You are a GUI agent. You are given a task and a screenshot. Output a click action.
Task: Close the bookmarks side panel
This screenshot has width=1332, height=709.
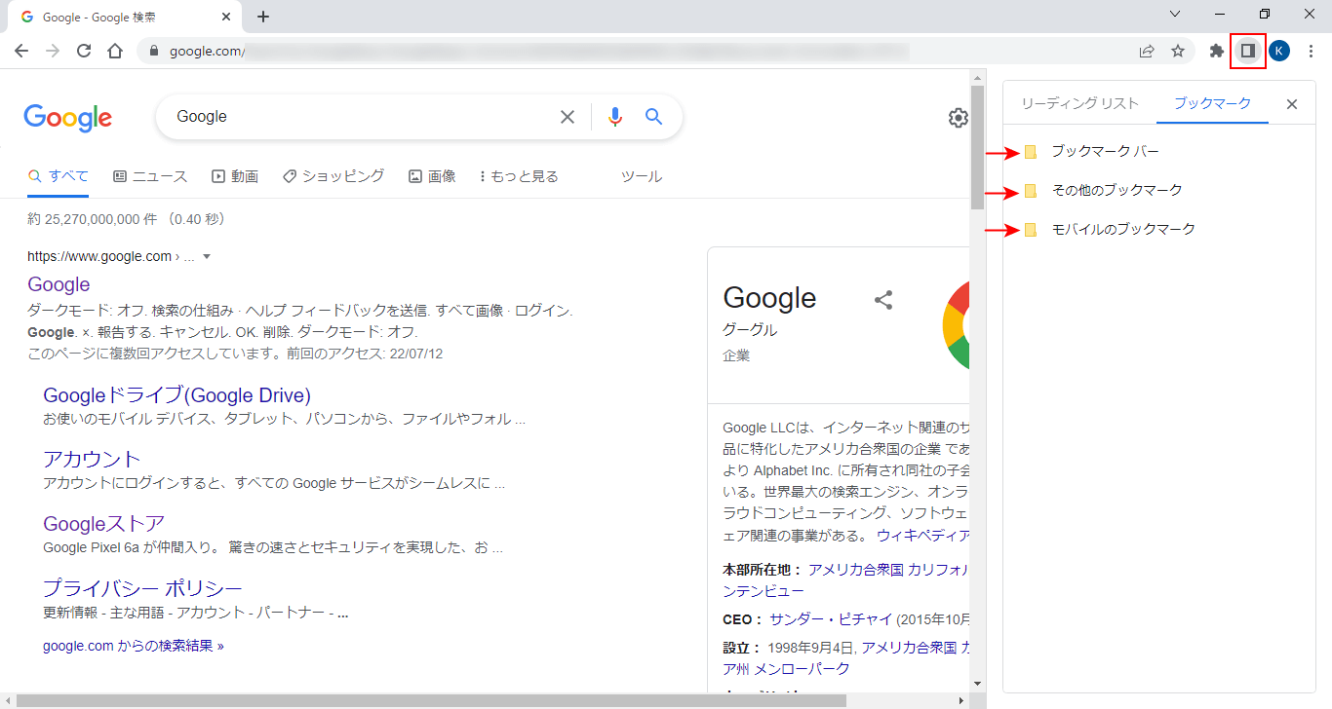pos(1292,104)
